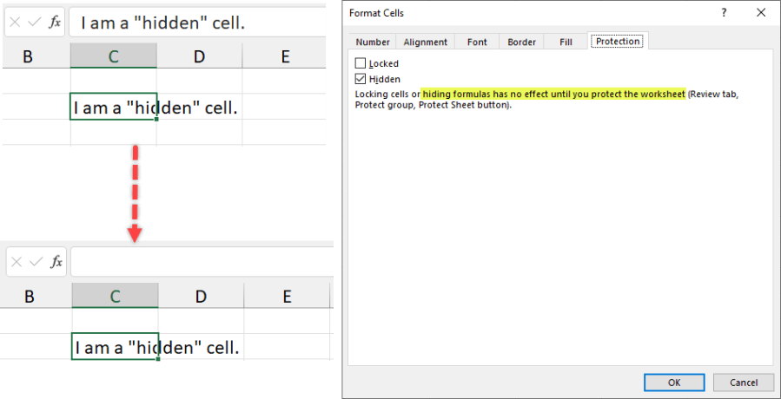The width and height of the screenshot is (781, 399).
Task: Click the Cancel X icon beside the empty formula bar
Action: (16, 261)
